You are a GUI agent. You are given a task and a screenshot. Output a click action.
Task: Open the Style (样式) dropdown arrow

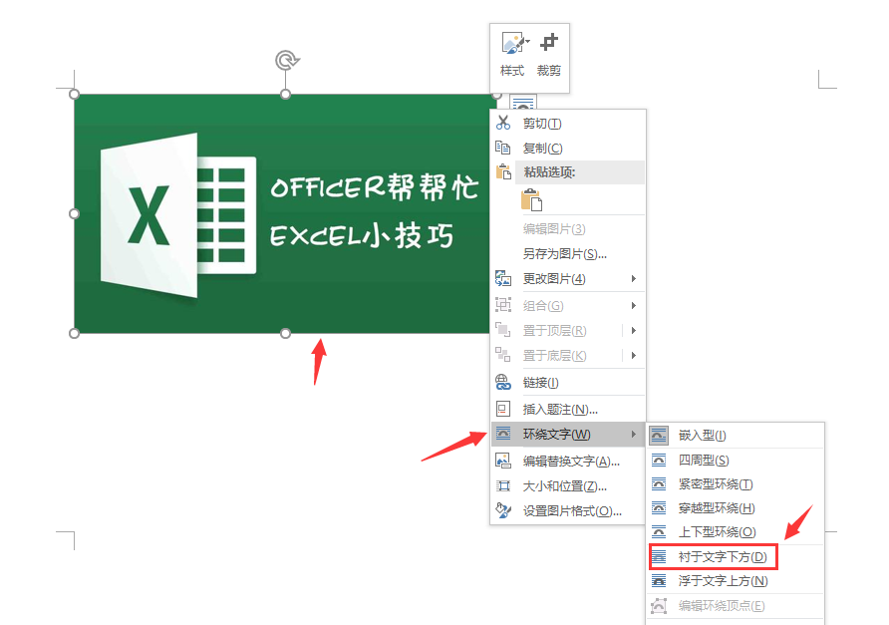pyautogui.click(x=527, y=42)
